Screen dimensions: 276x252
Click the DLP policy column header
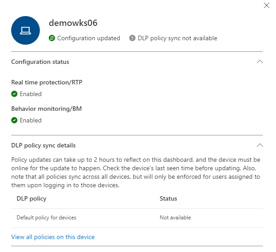click(x=31, y=198)
